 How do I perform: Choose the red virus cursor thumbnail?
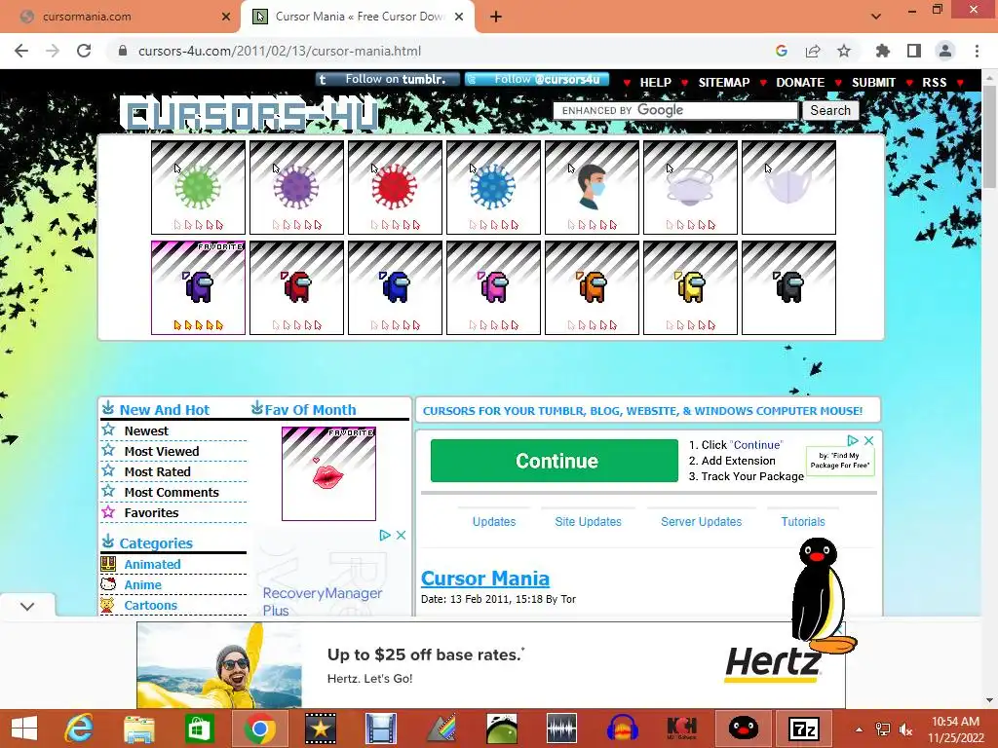[x=395, y=188]
